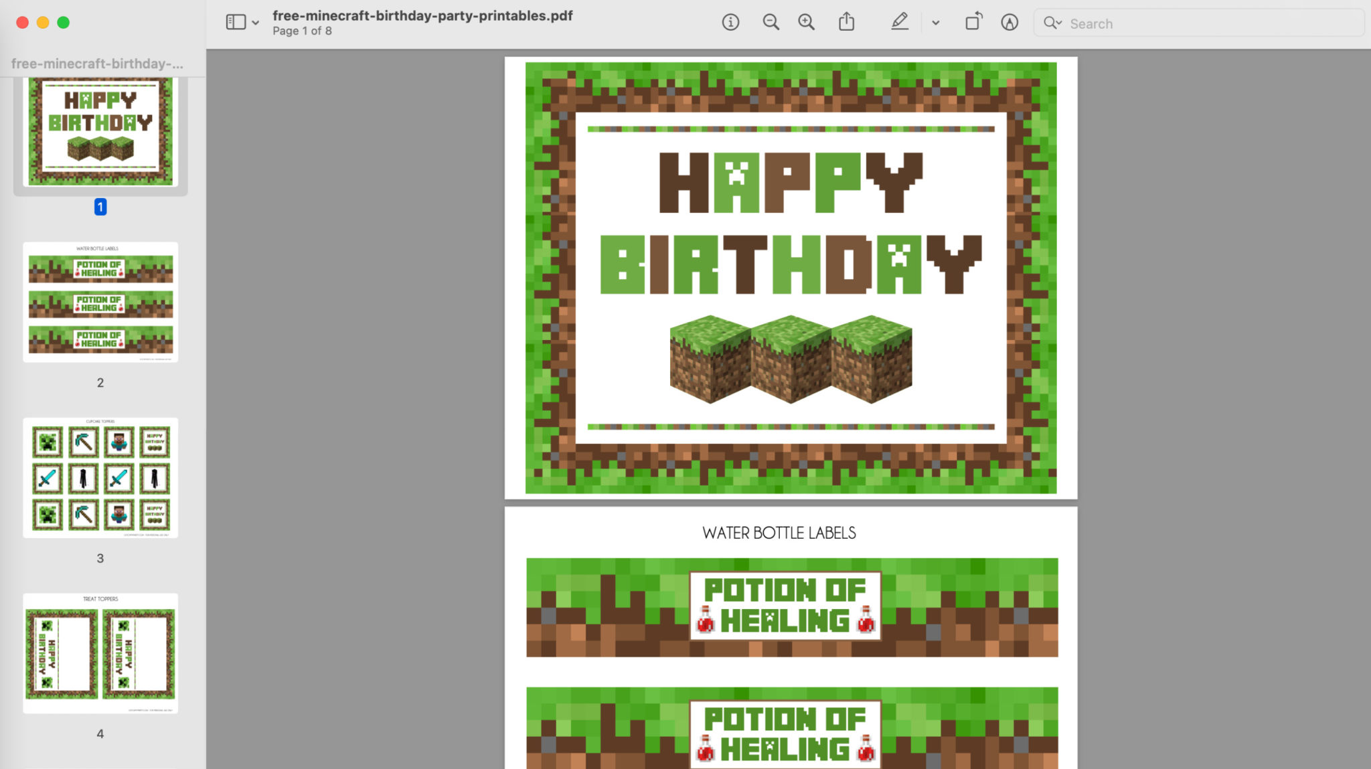Share the PDF file

pyautogui.click(x=848, y=22)
